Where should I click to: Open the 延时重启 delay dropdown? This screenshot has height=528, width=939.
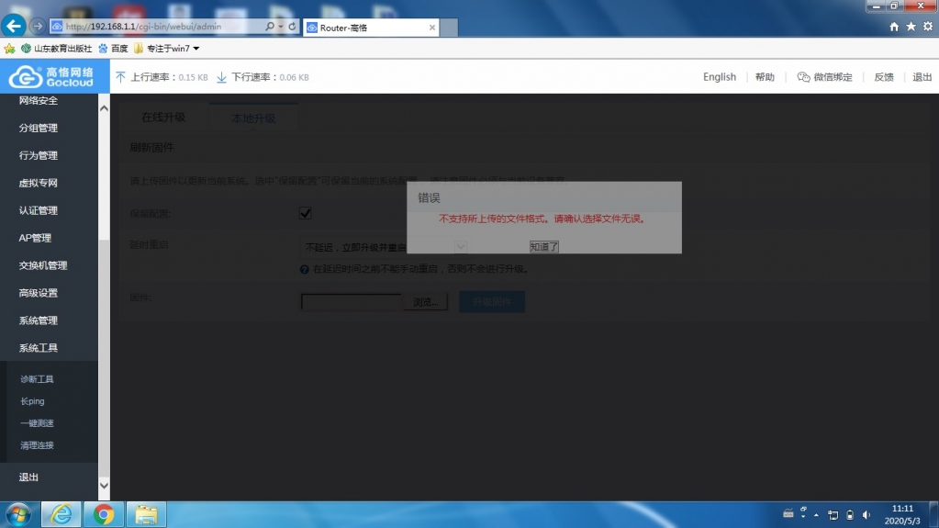point(384,247)
